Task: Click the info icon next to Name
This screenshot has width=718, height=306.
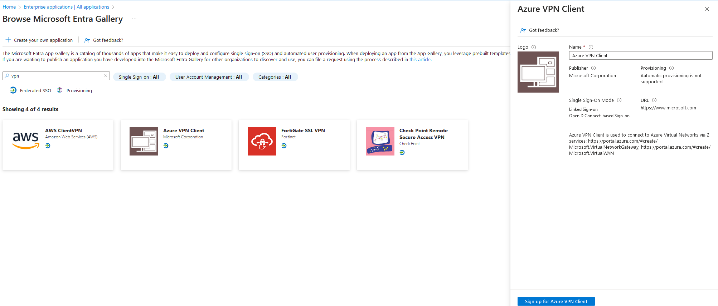Action: coord(591,47)
